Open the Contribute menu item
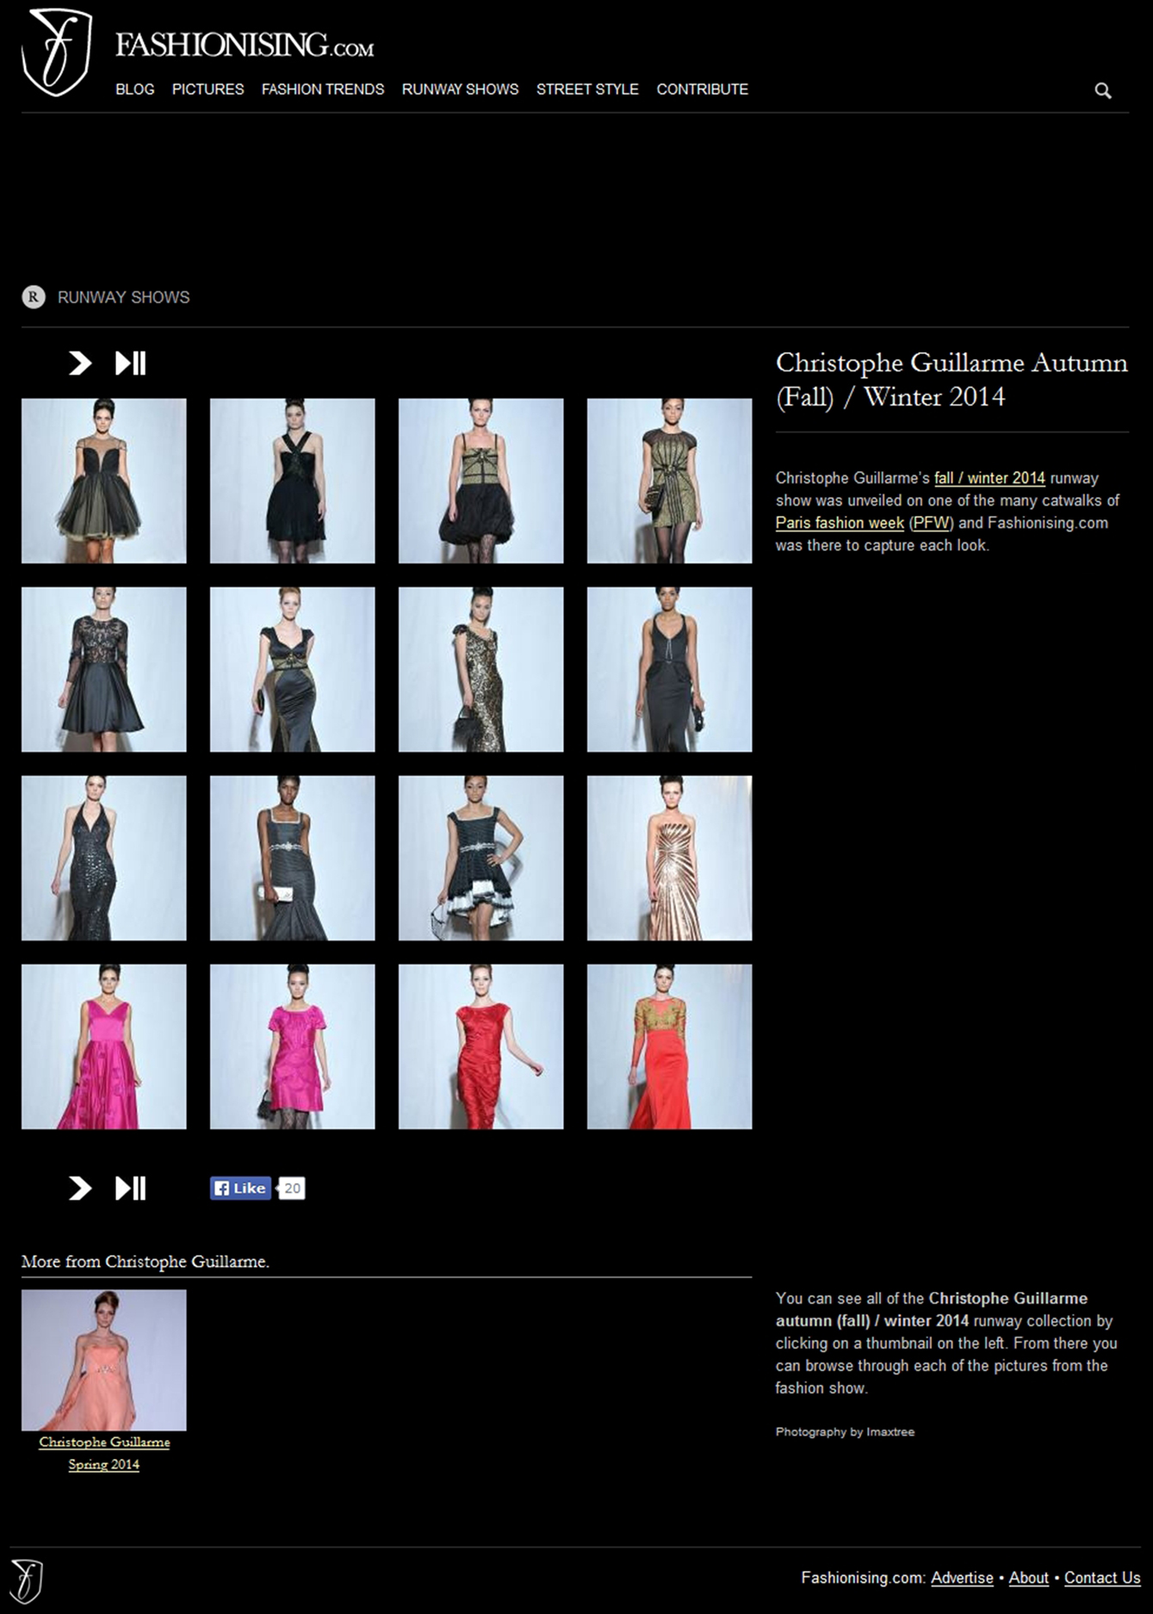Viewport: 1153px width, 1614px height. (x=702, y=90)
